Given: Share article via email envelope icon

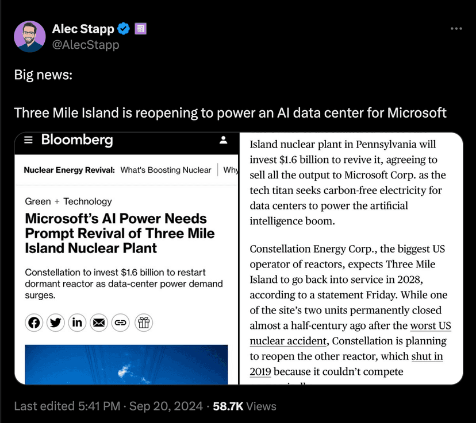Looking at the screenshot, I should tap(99, 323).
